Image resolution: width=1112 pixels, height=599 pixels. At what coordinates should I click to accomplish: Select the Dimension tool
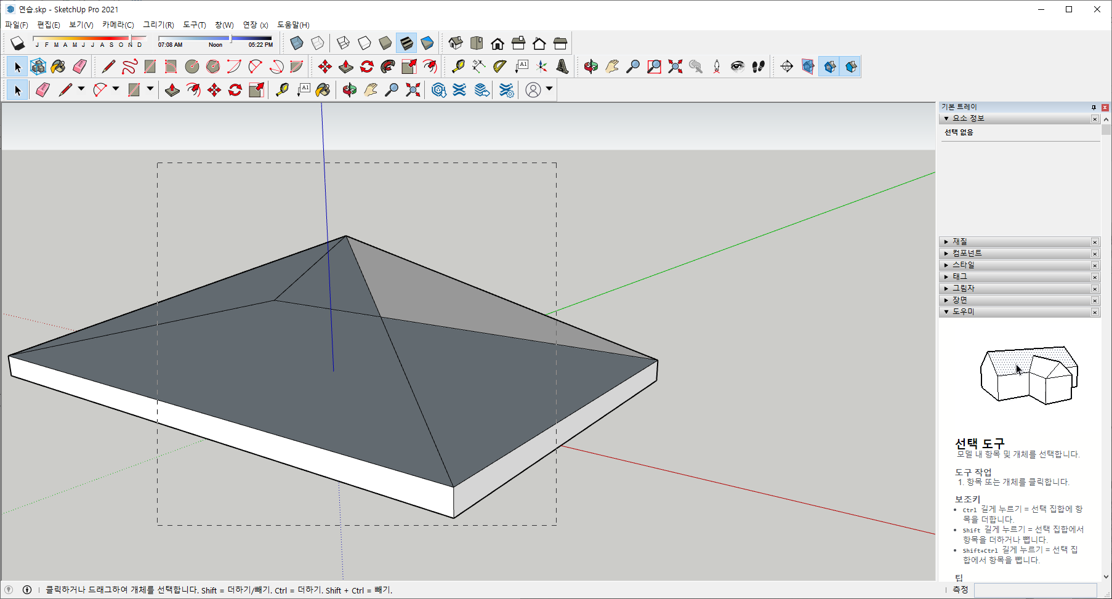pos(478,66)
